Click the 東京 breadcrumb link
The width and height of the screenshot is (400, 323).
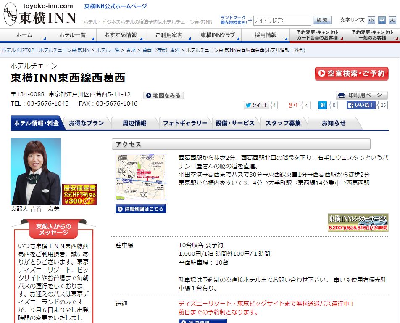point(131,50)
